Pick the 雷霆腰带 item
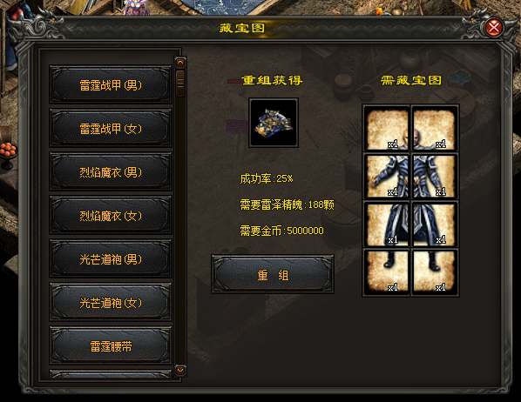Image resolution: width=521 pixels, height=402 pixels. 111,345
